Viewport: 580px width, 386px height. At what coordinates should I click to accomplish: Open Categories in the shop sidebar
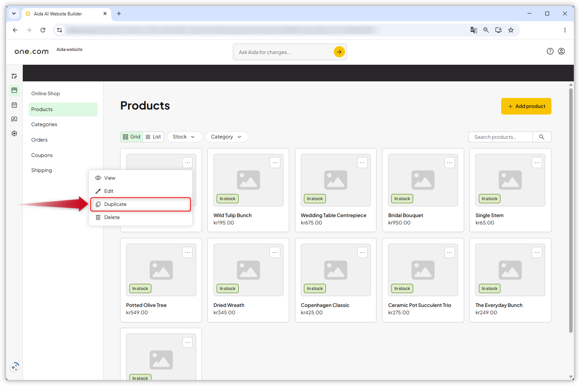pyautogui.click(x=44, y=125)
